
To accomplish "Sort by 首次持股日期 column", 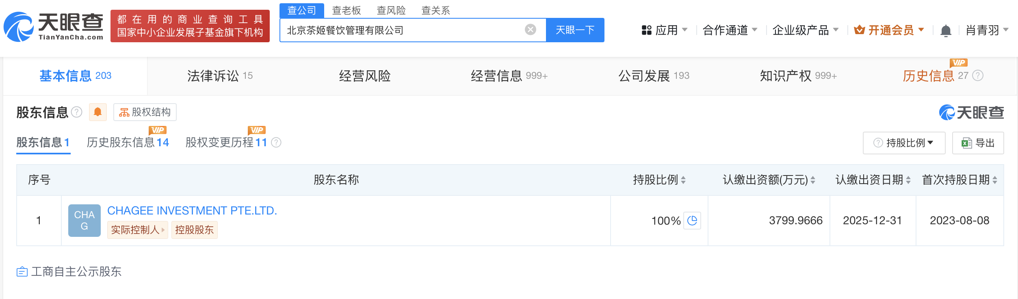I will coord(995,180).
